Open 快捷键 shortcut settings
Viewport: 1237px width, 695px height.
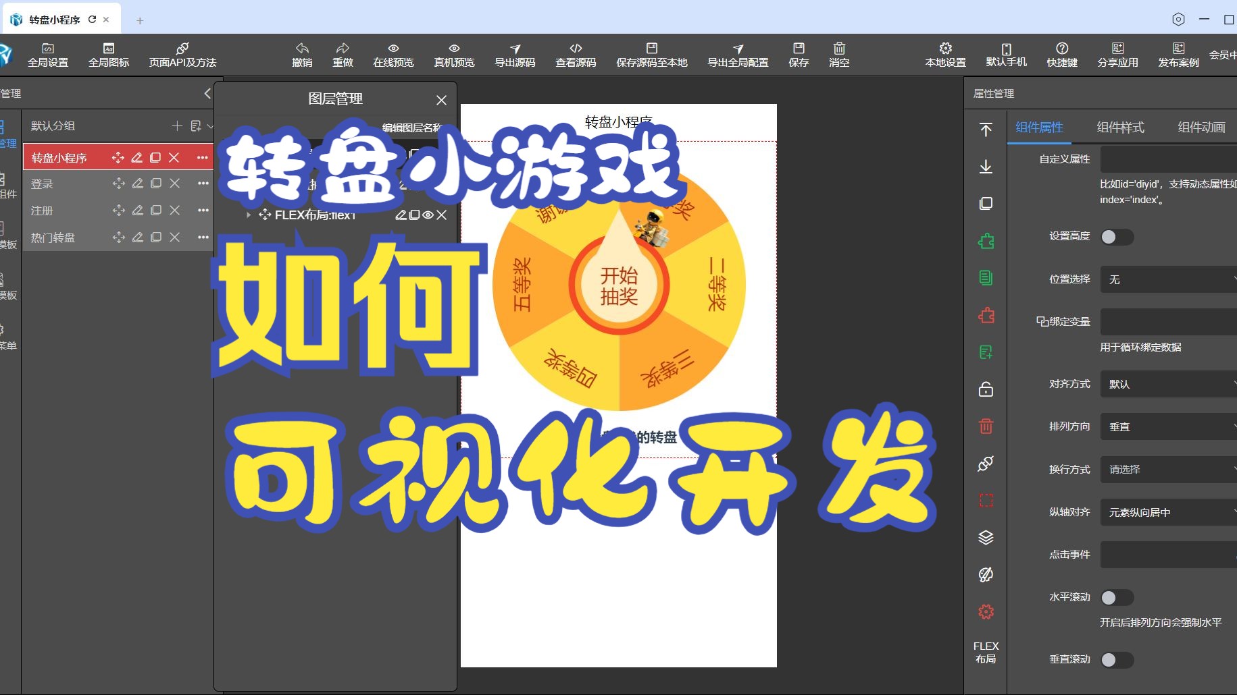1063,54
